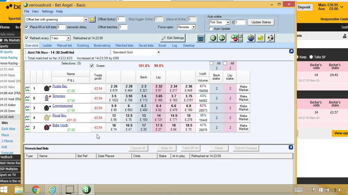Select Keep radio in browser window
The image size is (348, 195).
click(297, 57)
